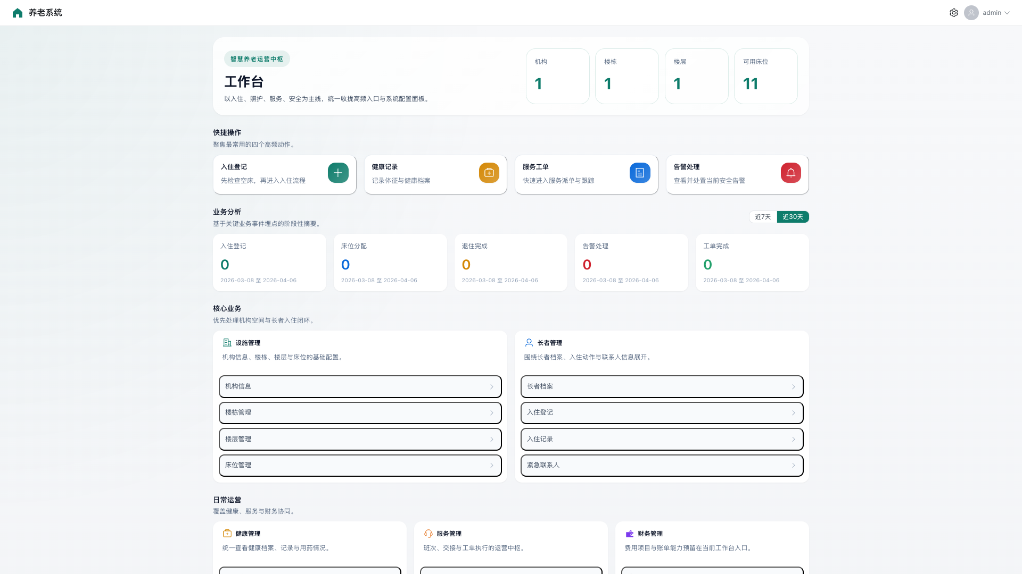
Task: Click the red alarm bell icon on 告警处理 card
Action: point(791,172)
